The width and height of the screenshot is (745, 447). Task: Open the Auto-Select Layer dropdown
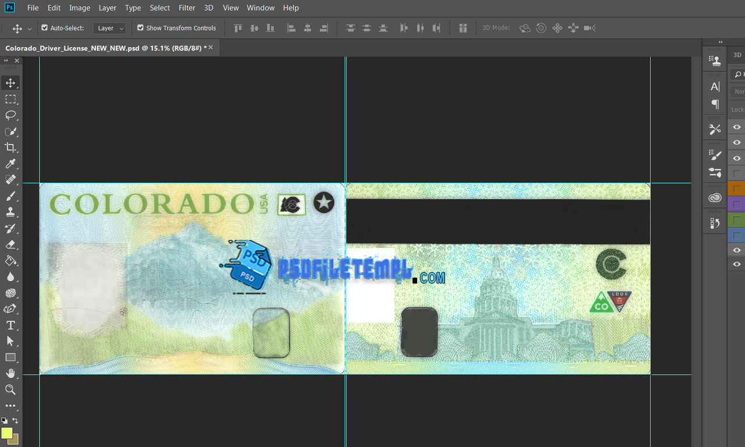pos(109,28)
